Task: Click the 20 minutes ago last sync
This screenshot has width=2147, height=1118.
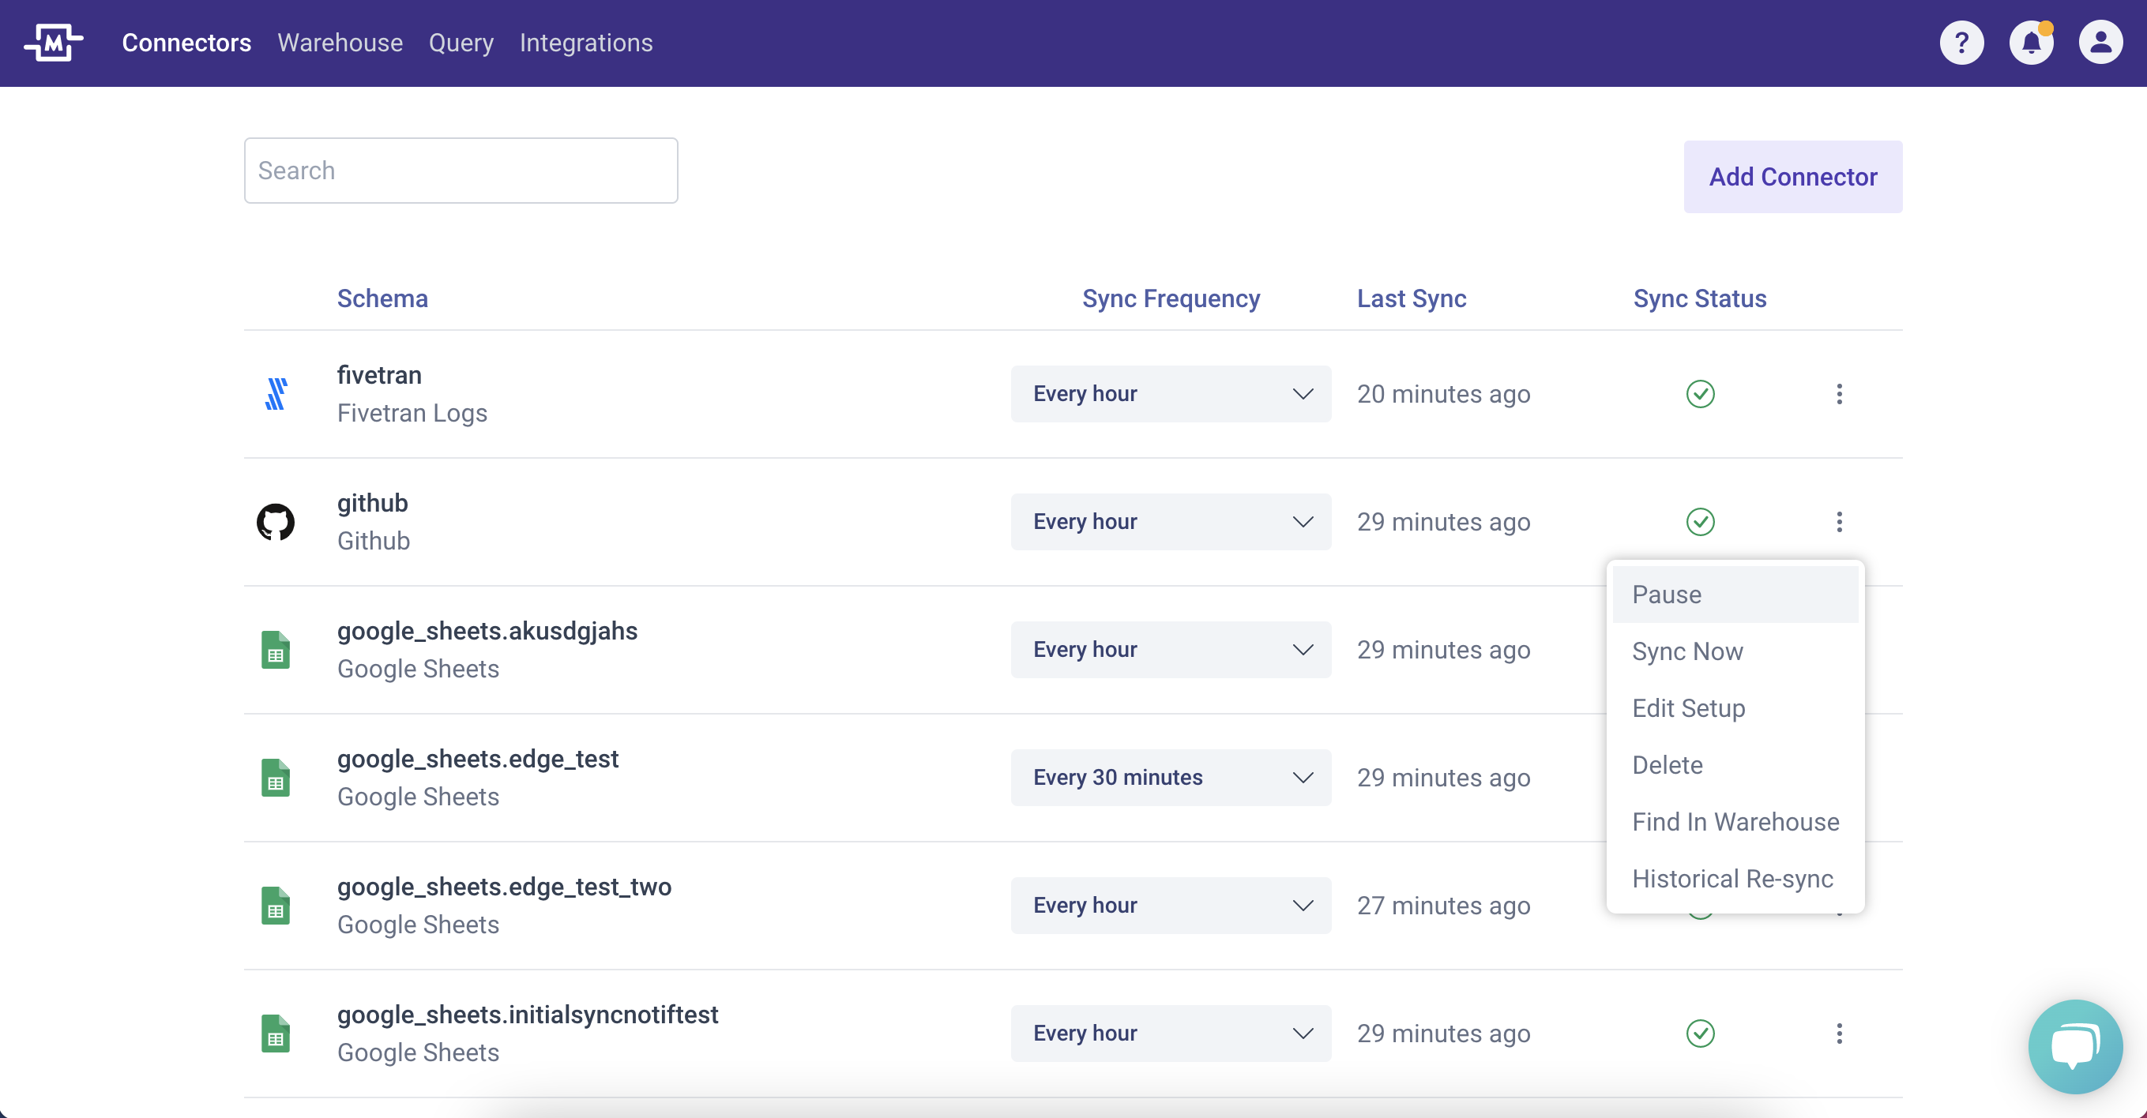Action: [x=1443, y=394]
